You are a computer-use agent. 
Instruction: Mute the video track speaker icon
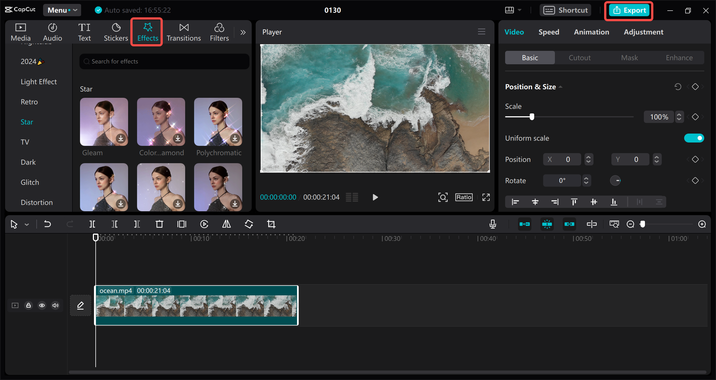[x=55, y=305]
